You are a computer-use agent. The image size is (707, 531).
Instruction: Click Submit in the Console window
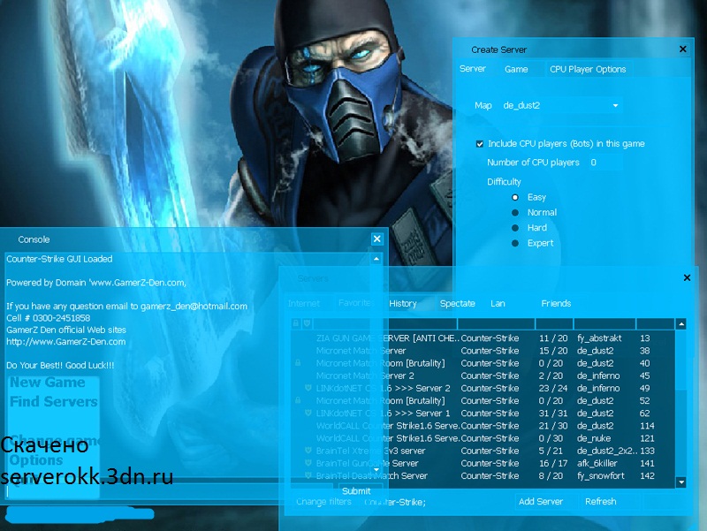click(x=356, y=491)
